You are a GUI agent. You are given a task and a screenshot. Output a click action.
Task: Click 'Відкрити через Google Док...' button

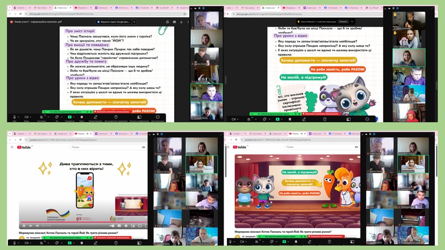coord(113,22)
